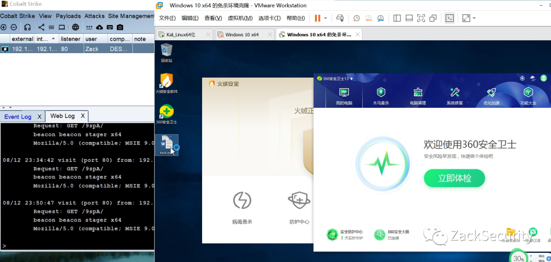Expand the power options dropdown arrow next to pause

pyautogui.click(x=325, y=18)
